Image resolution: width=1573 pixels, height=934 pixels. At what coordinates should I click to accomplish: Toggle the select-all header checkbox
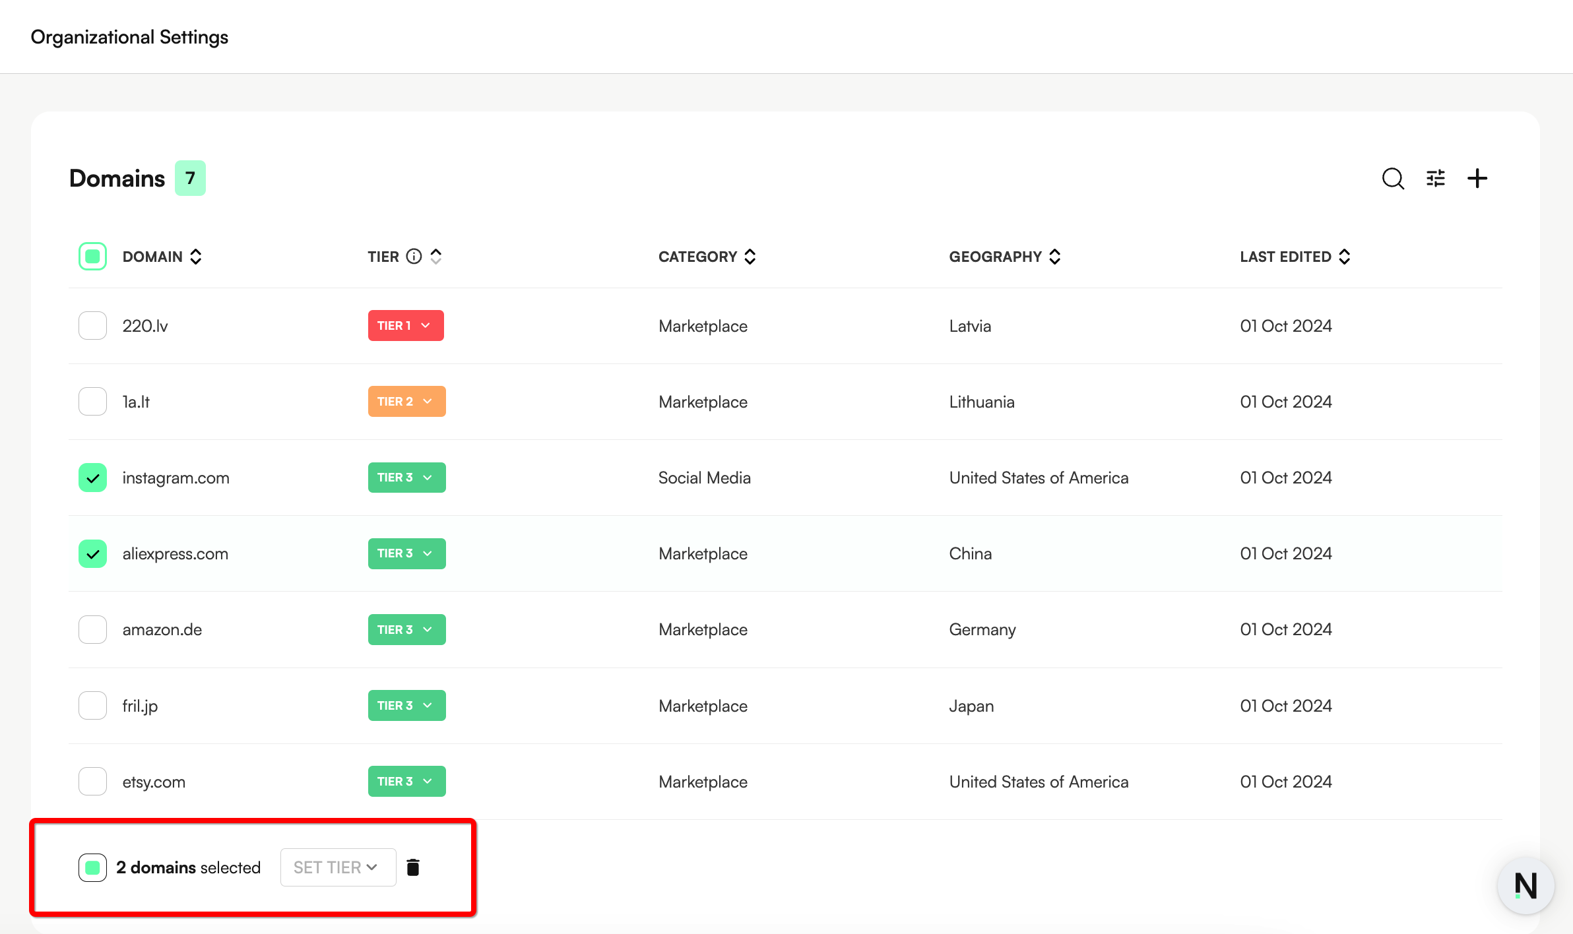tap(92, 257)
